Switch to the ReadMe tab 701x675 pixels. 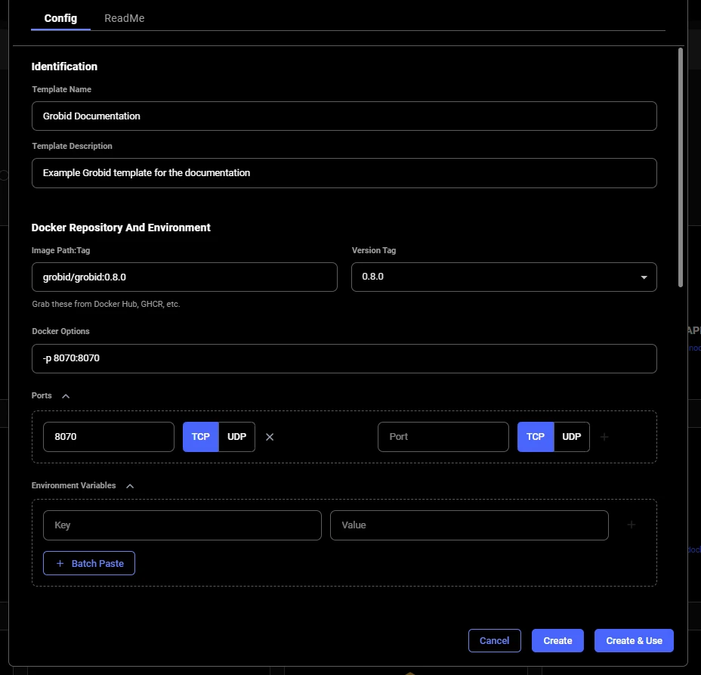click(125, 18)
